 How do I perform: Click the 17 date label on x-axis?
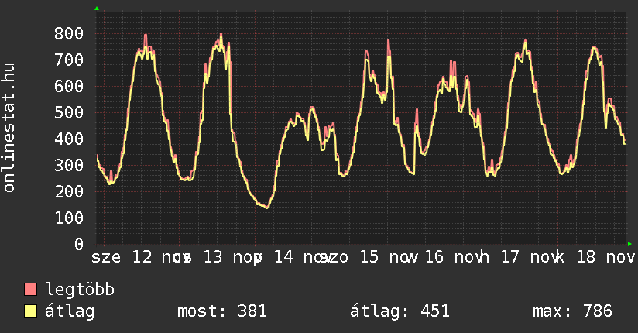510,256
